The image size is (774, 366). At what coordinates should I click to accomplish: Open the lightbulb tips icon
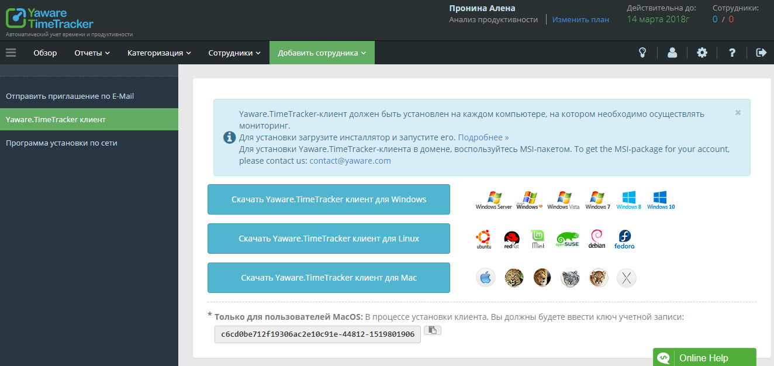point(642,53)
